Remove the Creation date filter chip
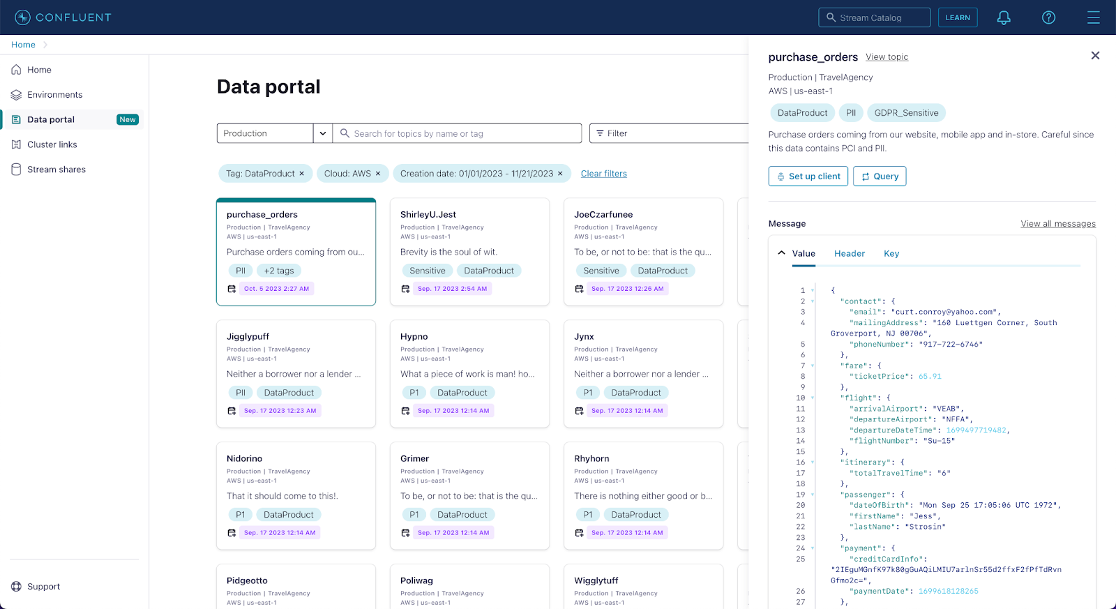Viewport: 1116px width, 609px height. tap(560, 174)
